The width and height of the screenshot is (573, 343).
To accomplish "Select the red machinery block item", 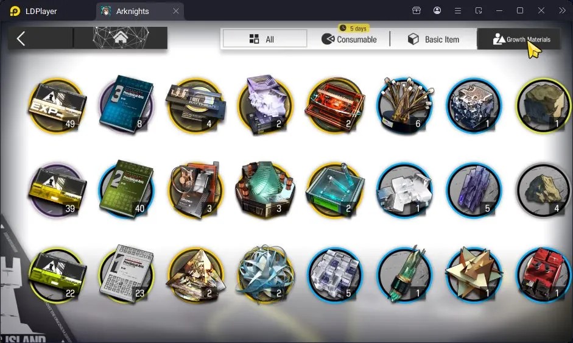I will click(544, 275).
